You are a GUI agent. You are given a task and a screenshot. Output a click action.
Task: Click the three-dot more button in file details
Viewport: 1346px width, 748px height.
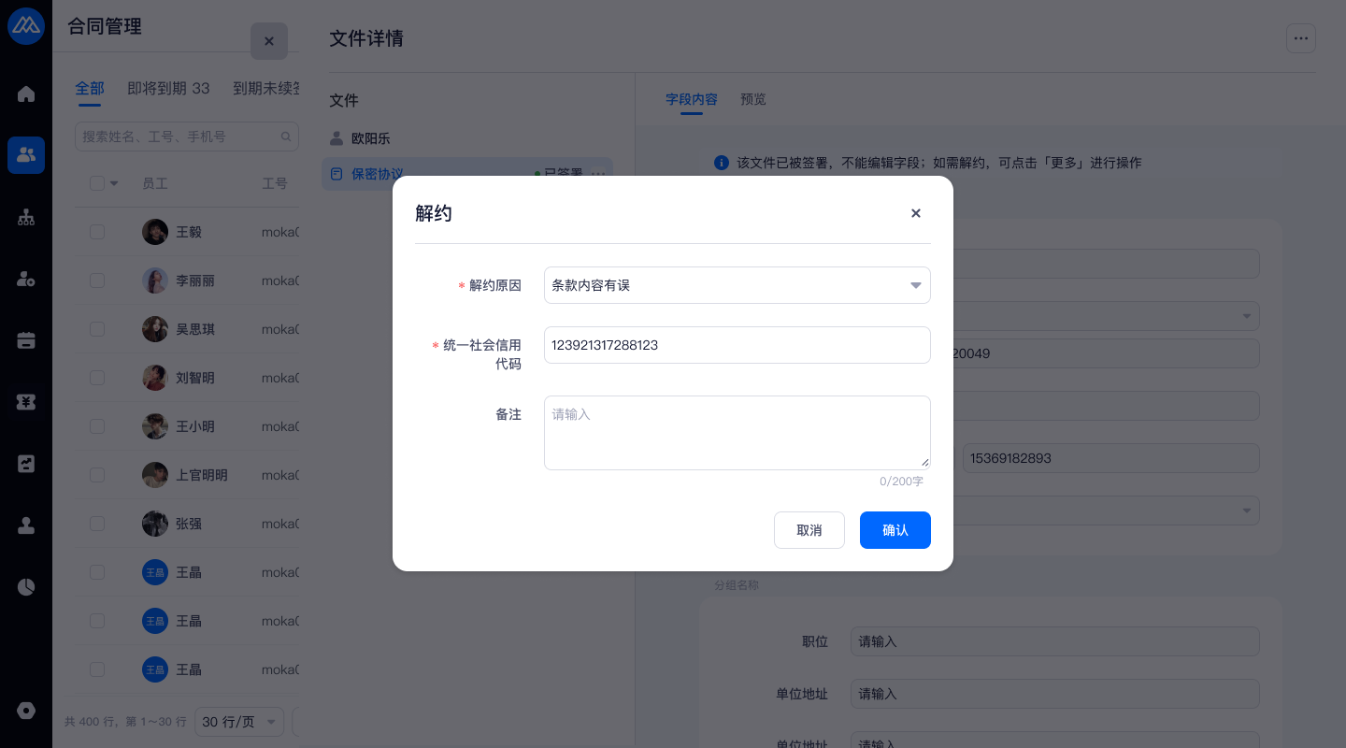pos(1300,38)
